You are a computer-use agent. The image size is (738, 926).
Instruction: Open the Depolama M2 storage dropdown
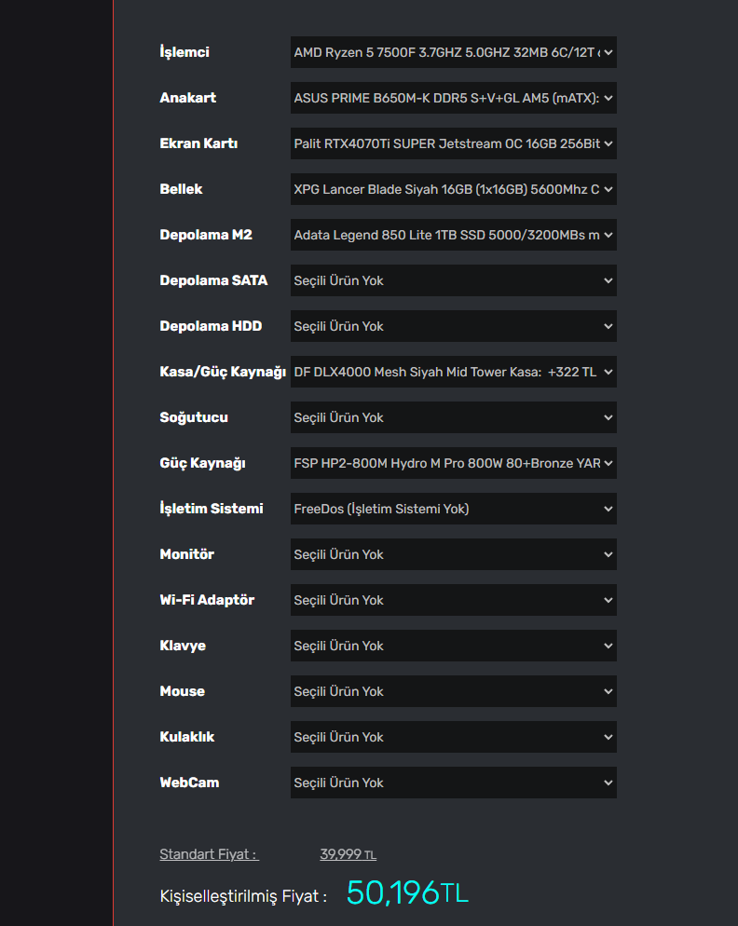coord(453,235)
